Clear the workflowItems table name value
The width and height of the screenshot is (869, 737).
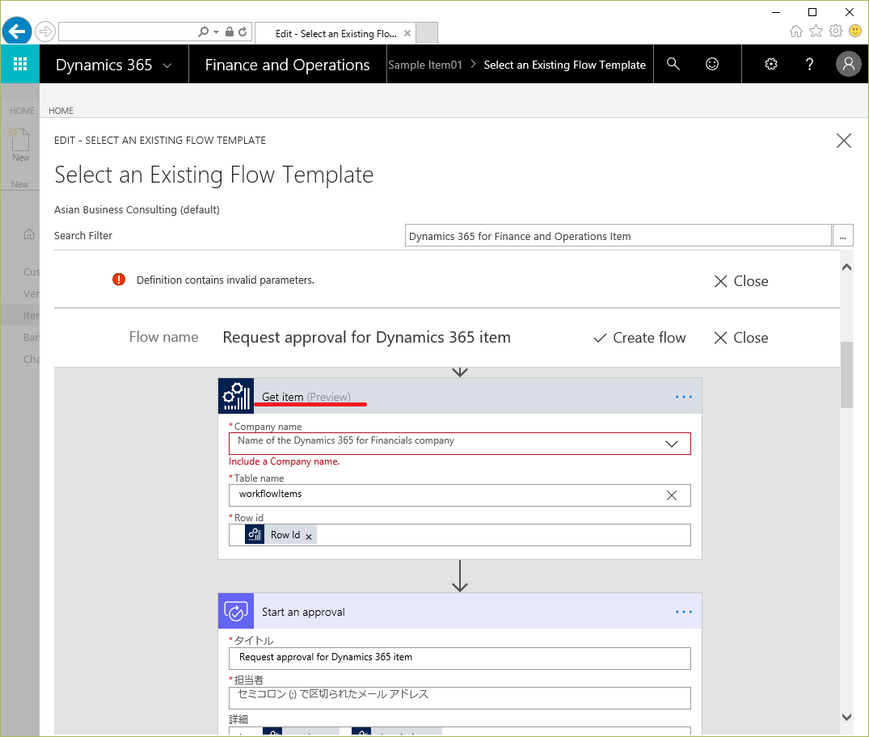(x=671, y=495)
